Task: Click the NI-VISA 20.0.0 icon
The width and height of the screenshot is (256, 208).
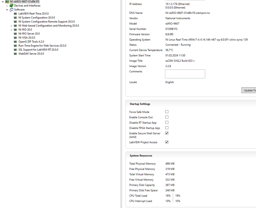Action: pyautogui.click(x=15, y=38)
